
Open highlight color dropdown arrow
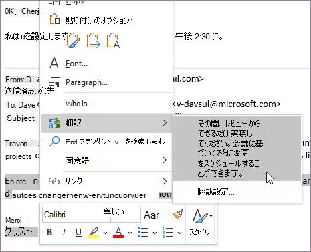pos(105,233)
